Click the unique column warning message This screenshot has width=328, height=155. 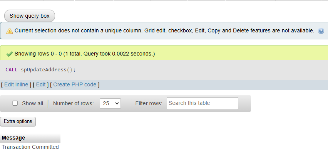click(164, 31)
